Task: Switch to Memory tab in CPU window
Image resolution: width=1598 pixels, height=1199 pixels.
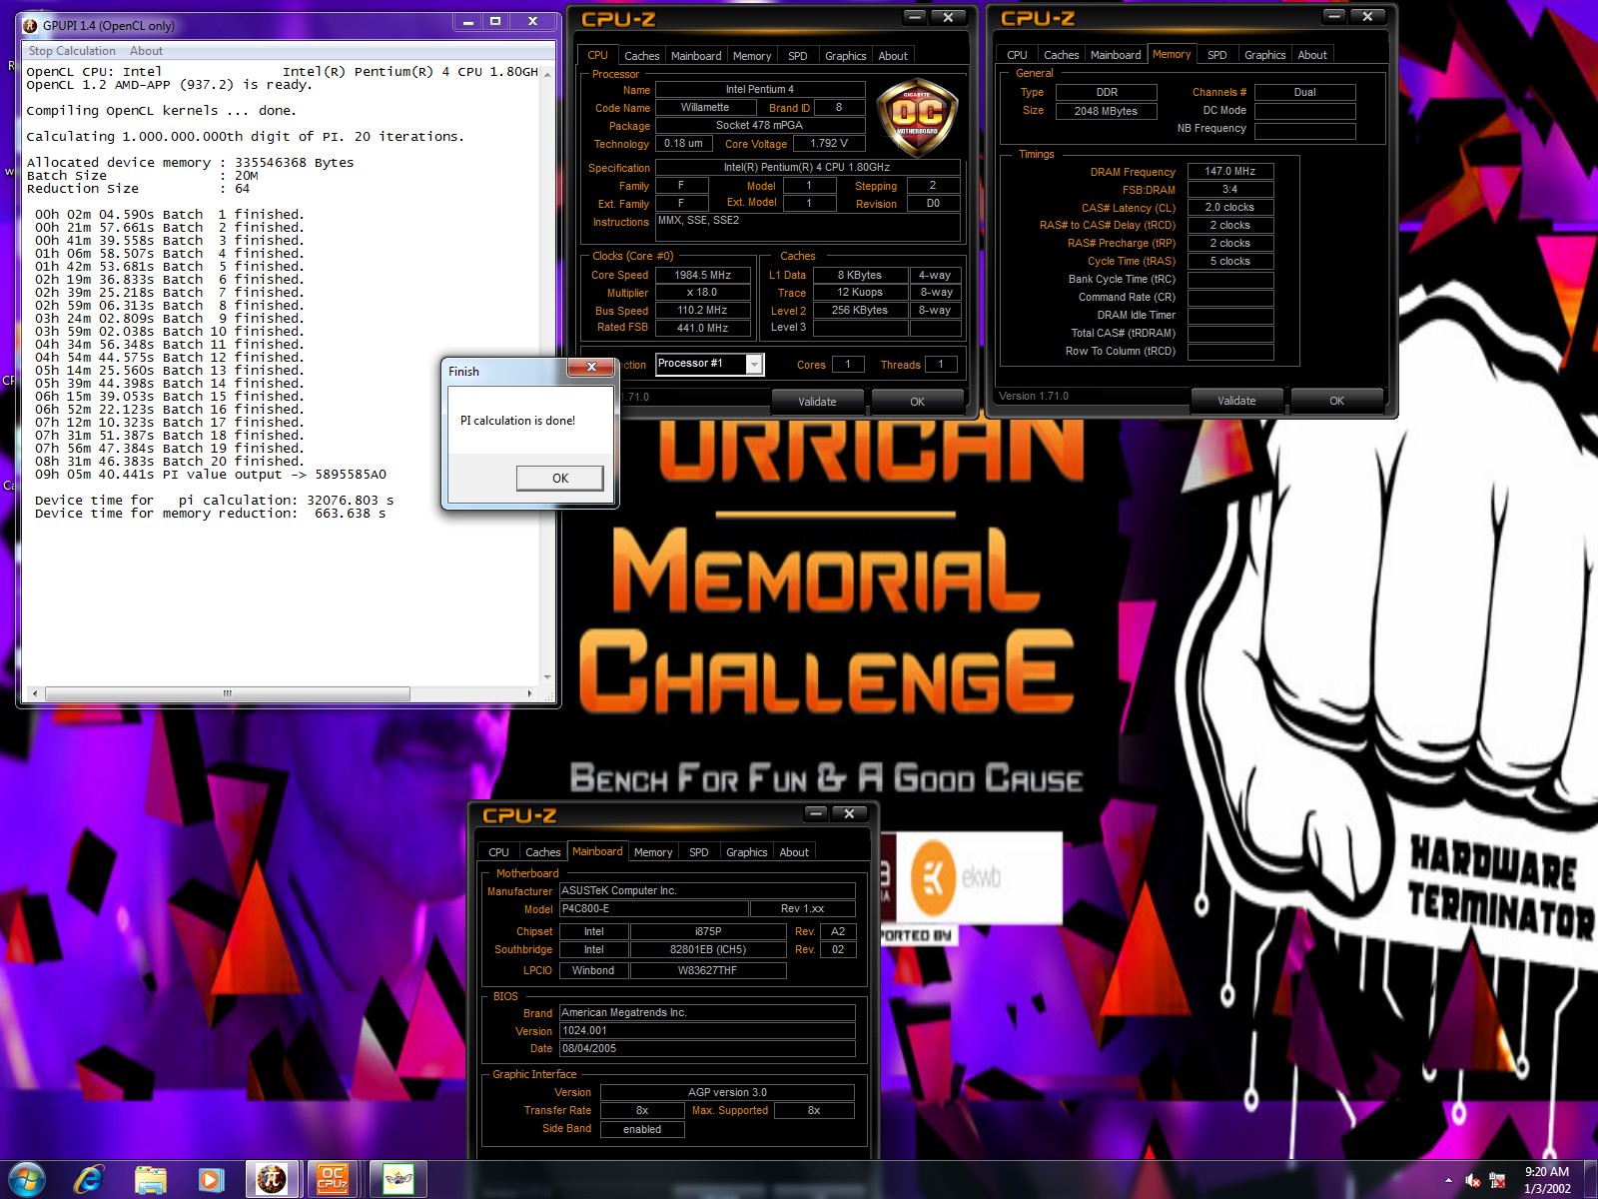Action: (x=752, y=56)
